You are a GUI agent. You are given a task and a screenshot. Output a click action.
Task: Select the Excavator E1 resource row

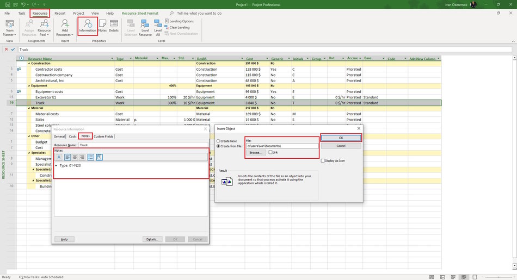229,97
